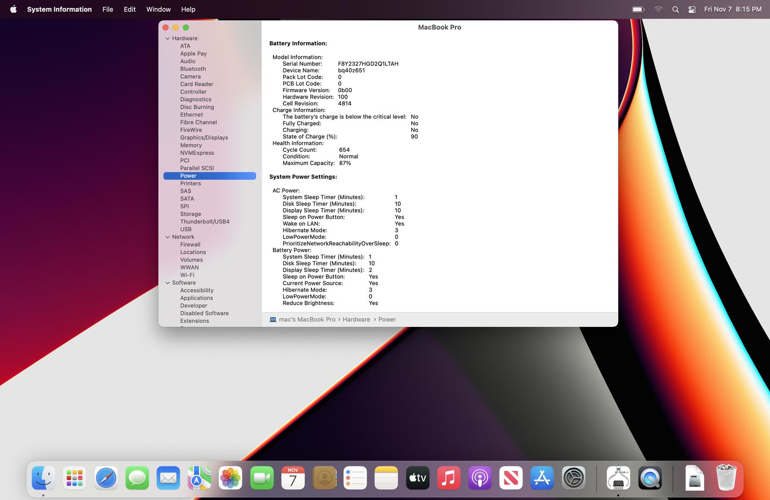Click the System Information Dock icon
Screen dimensions: 770x500
[x=618, y=478]
